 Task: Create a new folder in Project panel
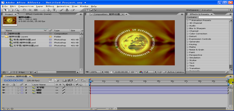click(10, 72)
